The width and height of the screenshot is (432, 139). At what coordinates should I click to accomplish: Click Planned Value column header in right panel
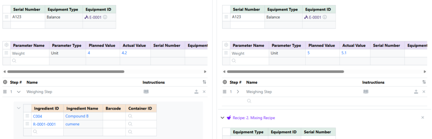322,45
